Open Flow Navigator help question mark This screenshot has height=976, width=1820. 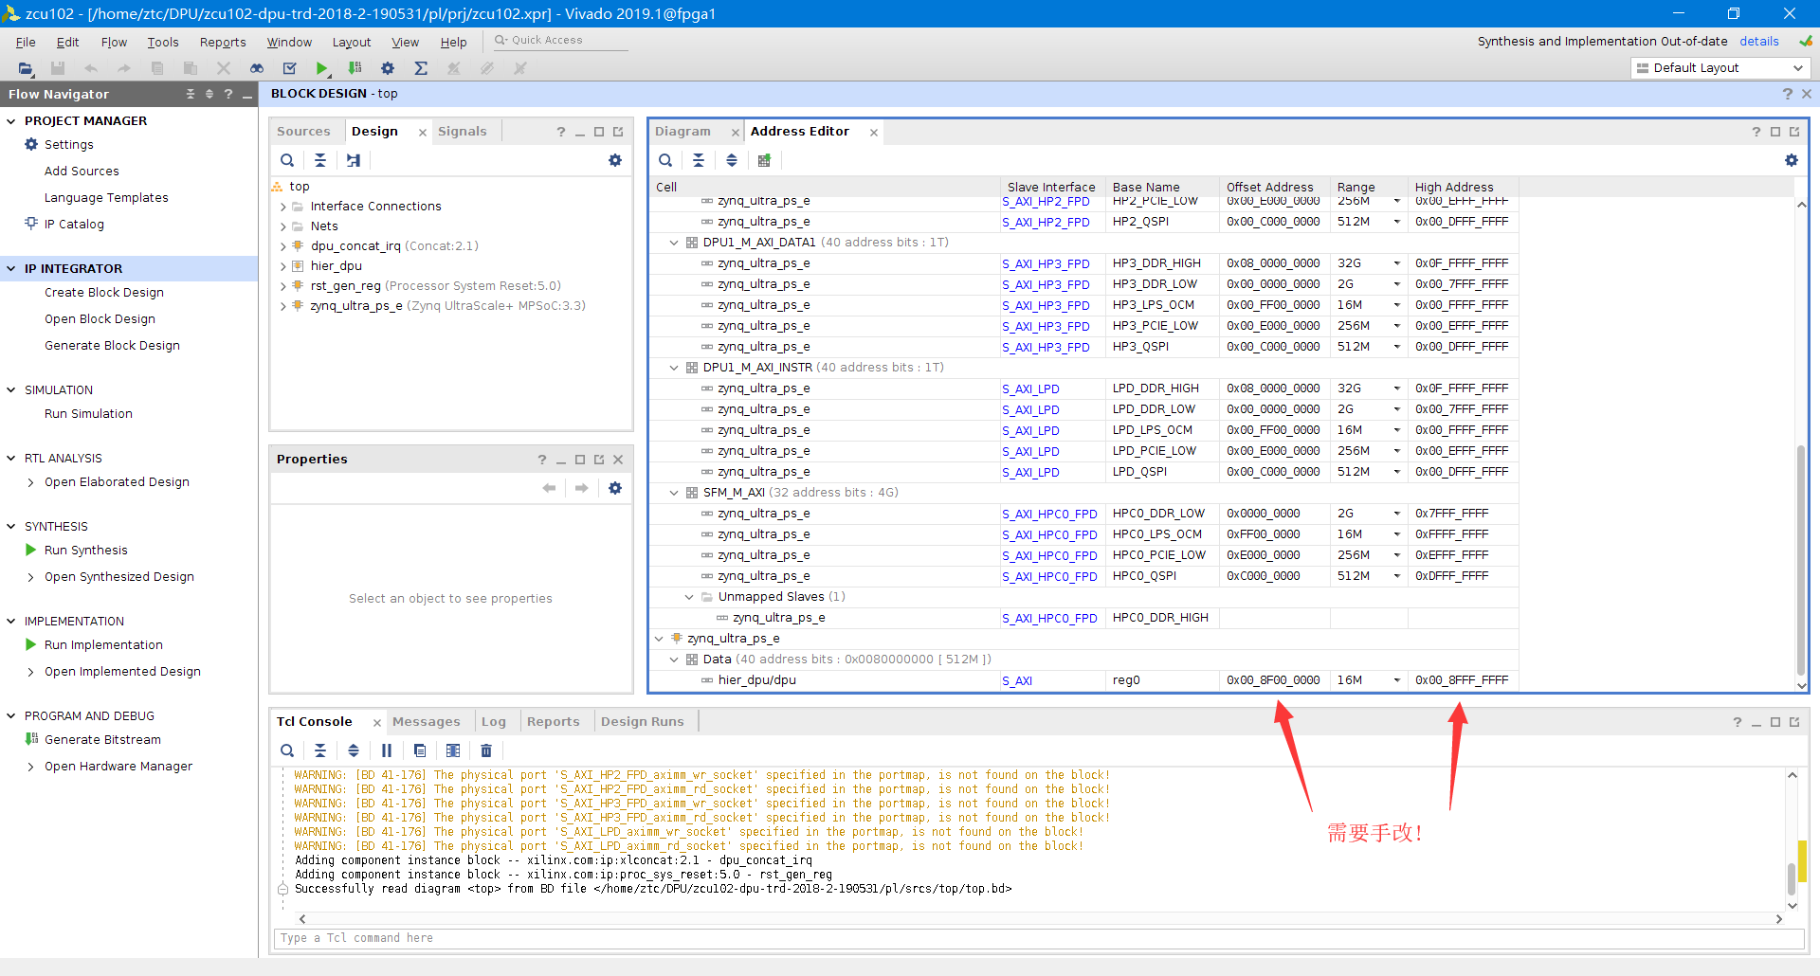[228, 94]
